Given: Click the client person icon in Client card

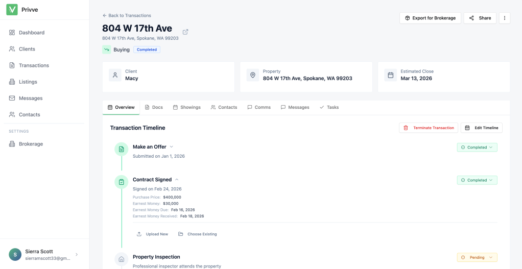Looking at the screenshot, I should (x=115, y=75).
